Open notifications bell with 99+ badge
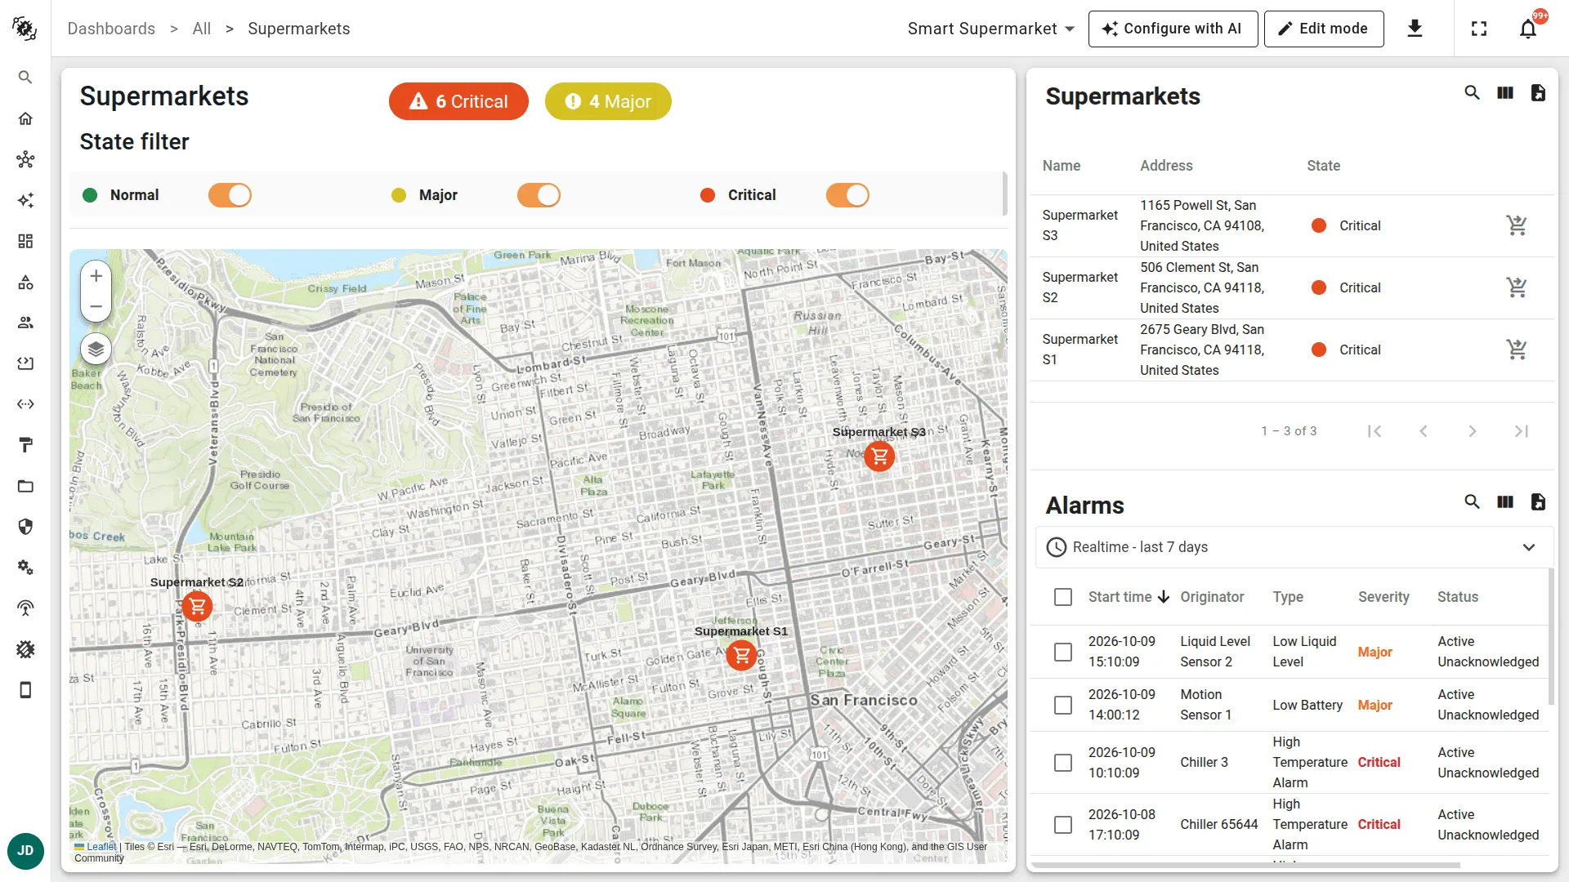This screenshot has width=1569, height=882. pos(1528,29)
